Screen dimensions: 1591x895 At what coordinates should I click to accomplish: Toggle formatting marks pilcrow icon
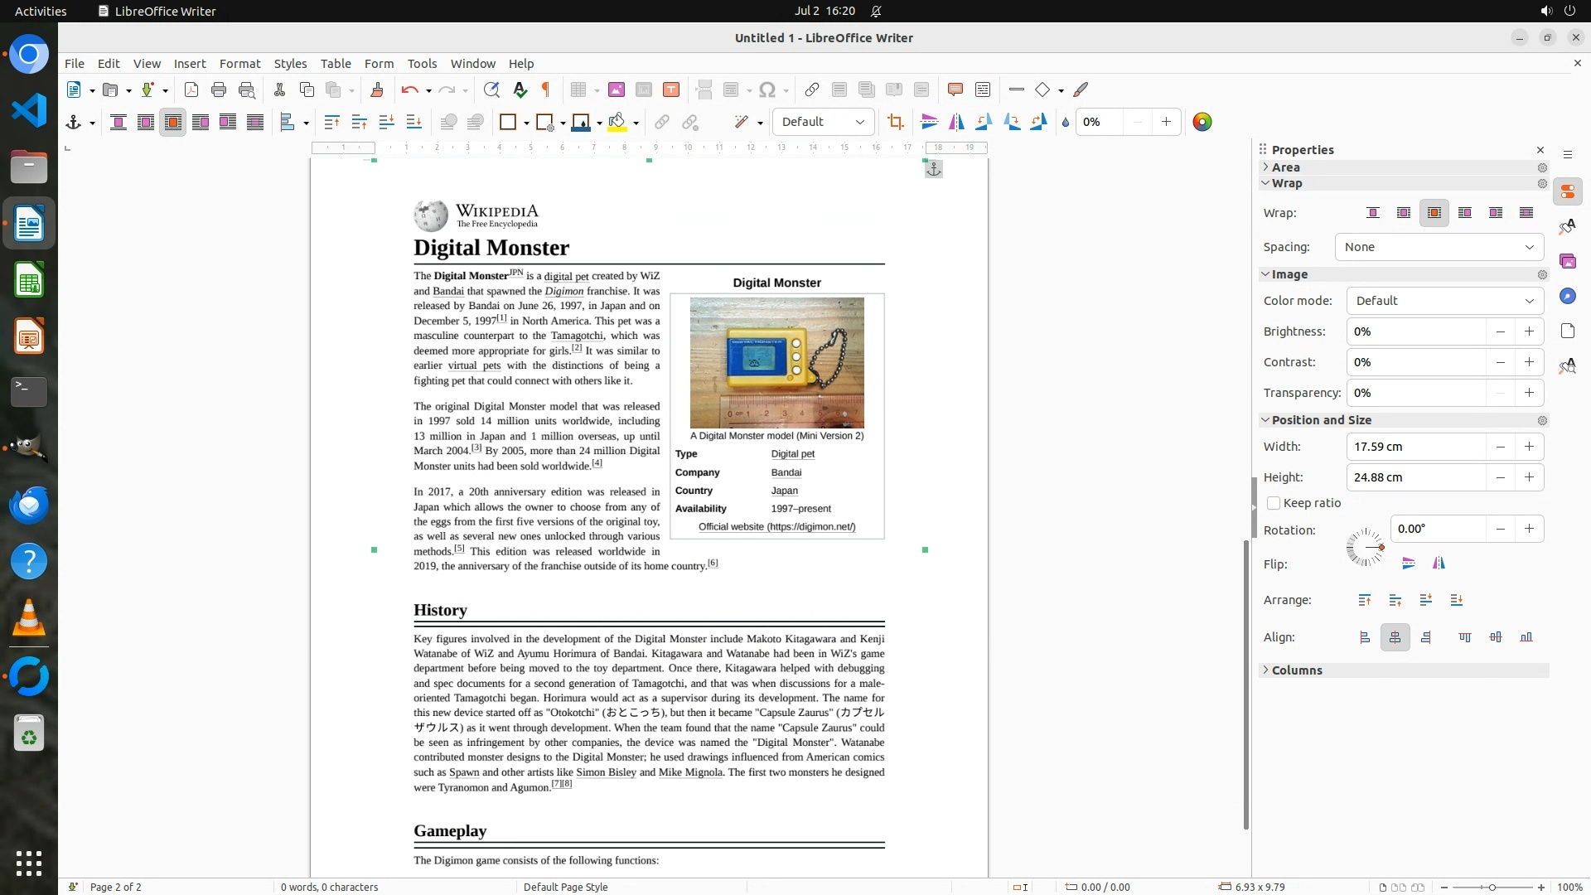click(546, 89)
